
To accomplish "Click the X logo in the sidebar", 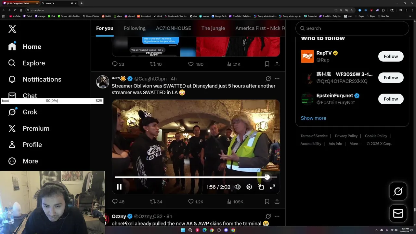I will (12, 29).
